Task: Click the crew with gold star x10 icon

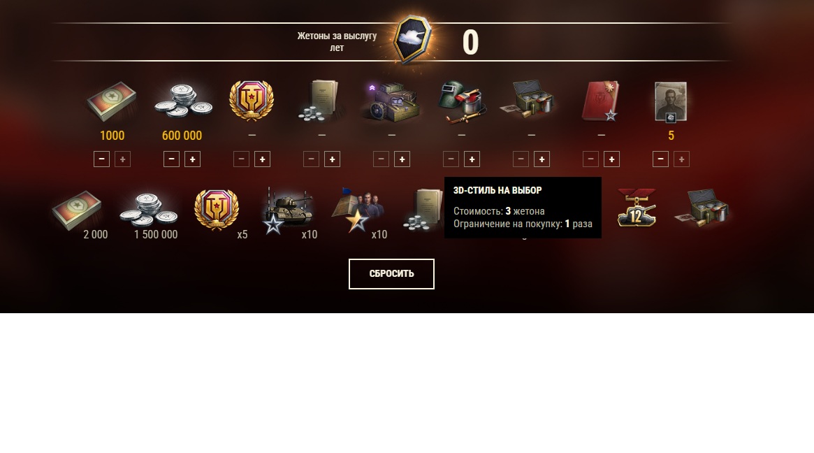Action: pyautogui.click(x=358, y=211)
